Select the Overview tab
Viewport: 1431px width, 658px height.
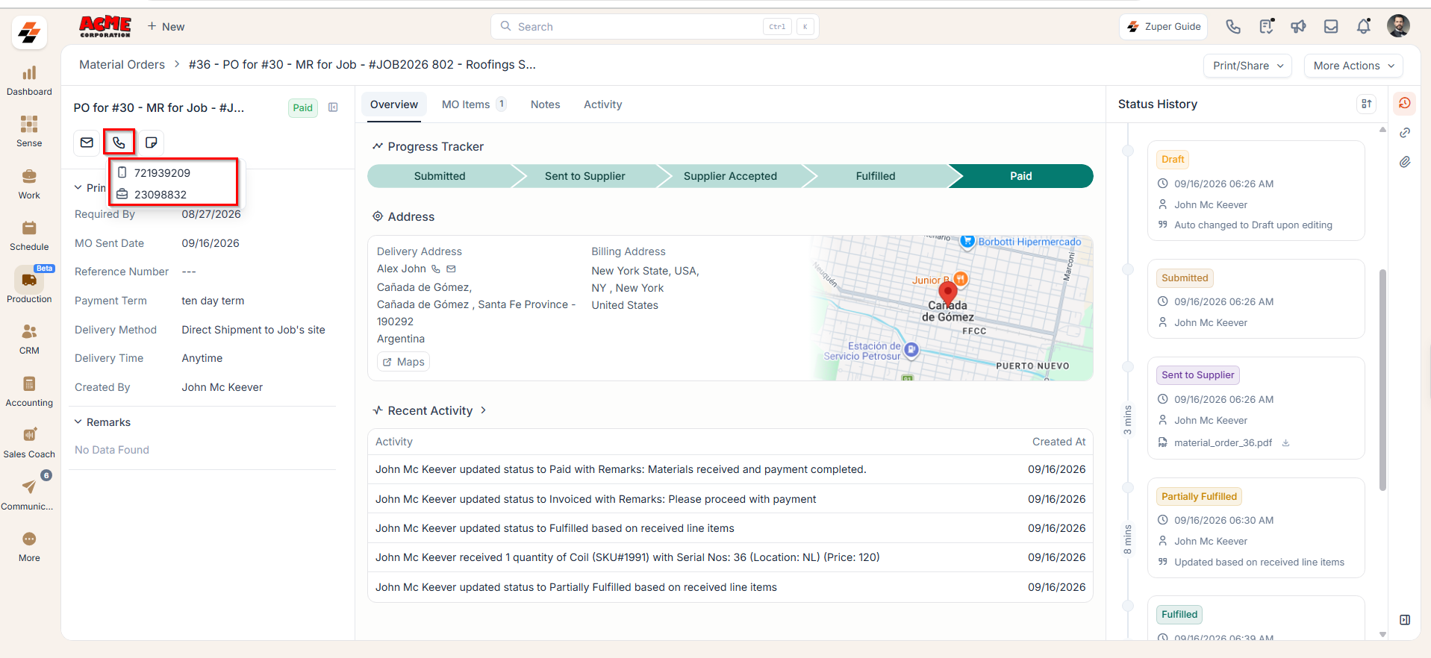394,104
